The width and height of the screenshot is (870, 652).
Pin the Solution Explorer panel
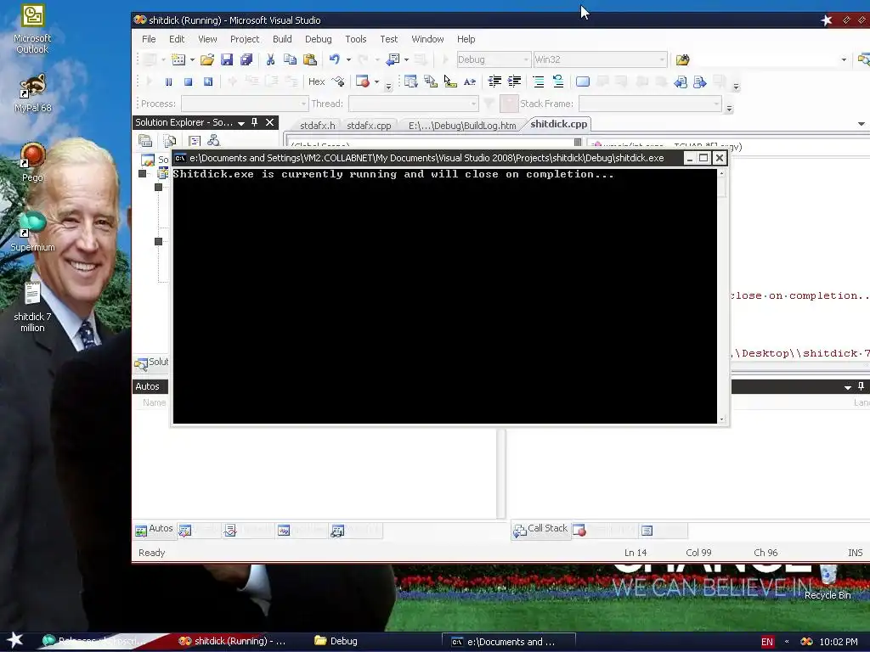255,122
